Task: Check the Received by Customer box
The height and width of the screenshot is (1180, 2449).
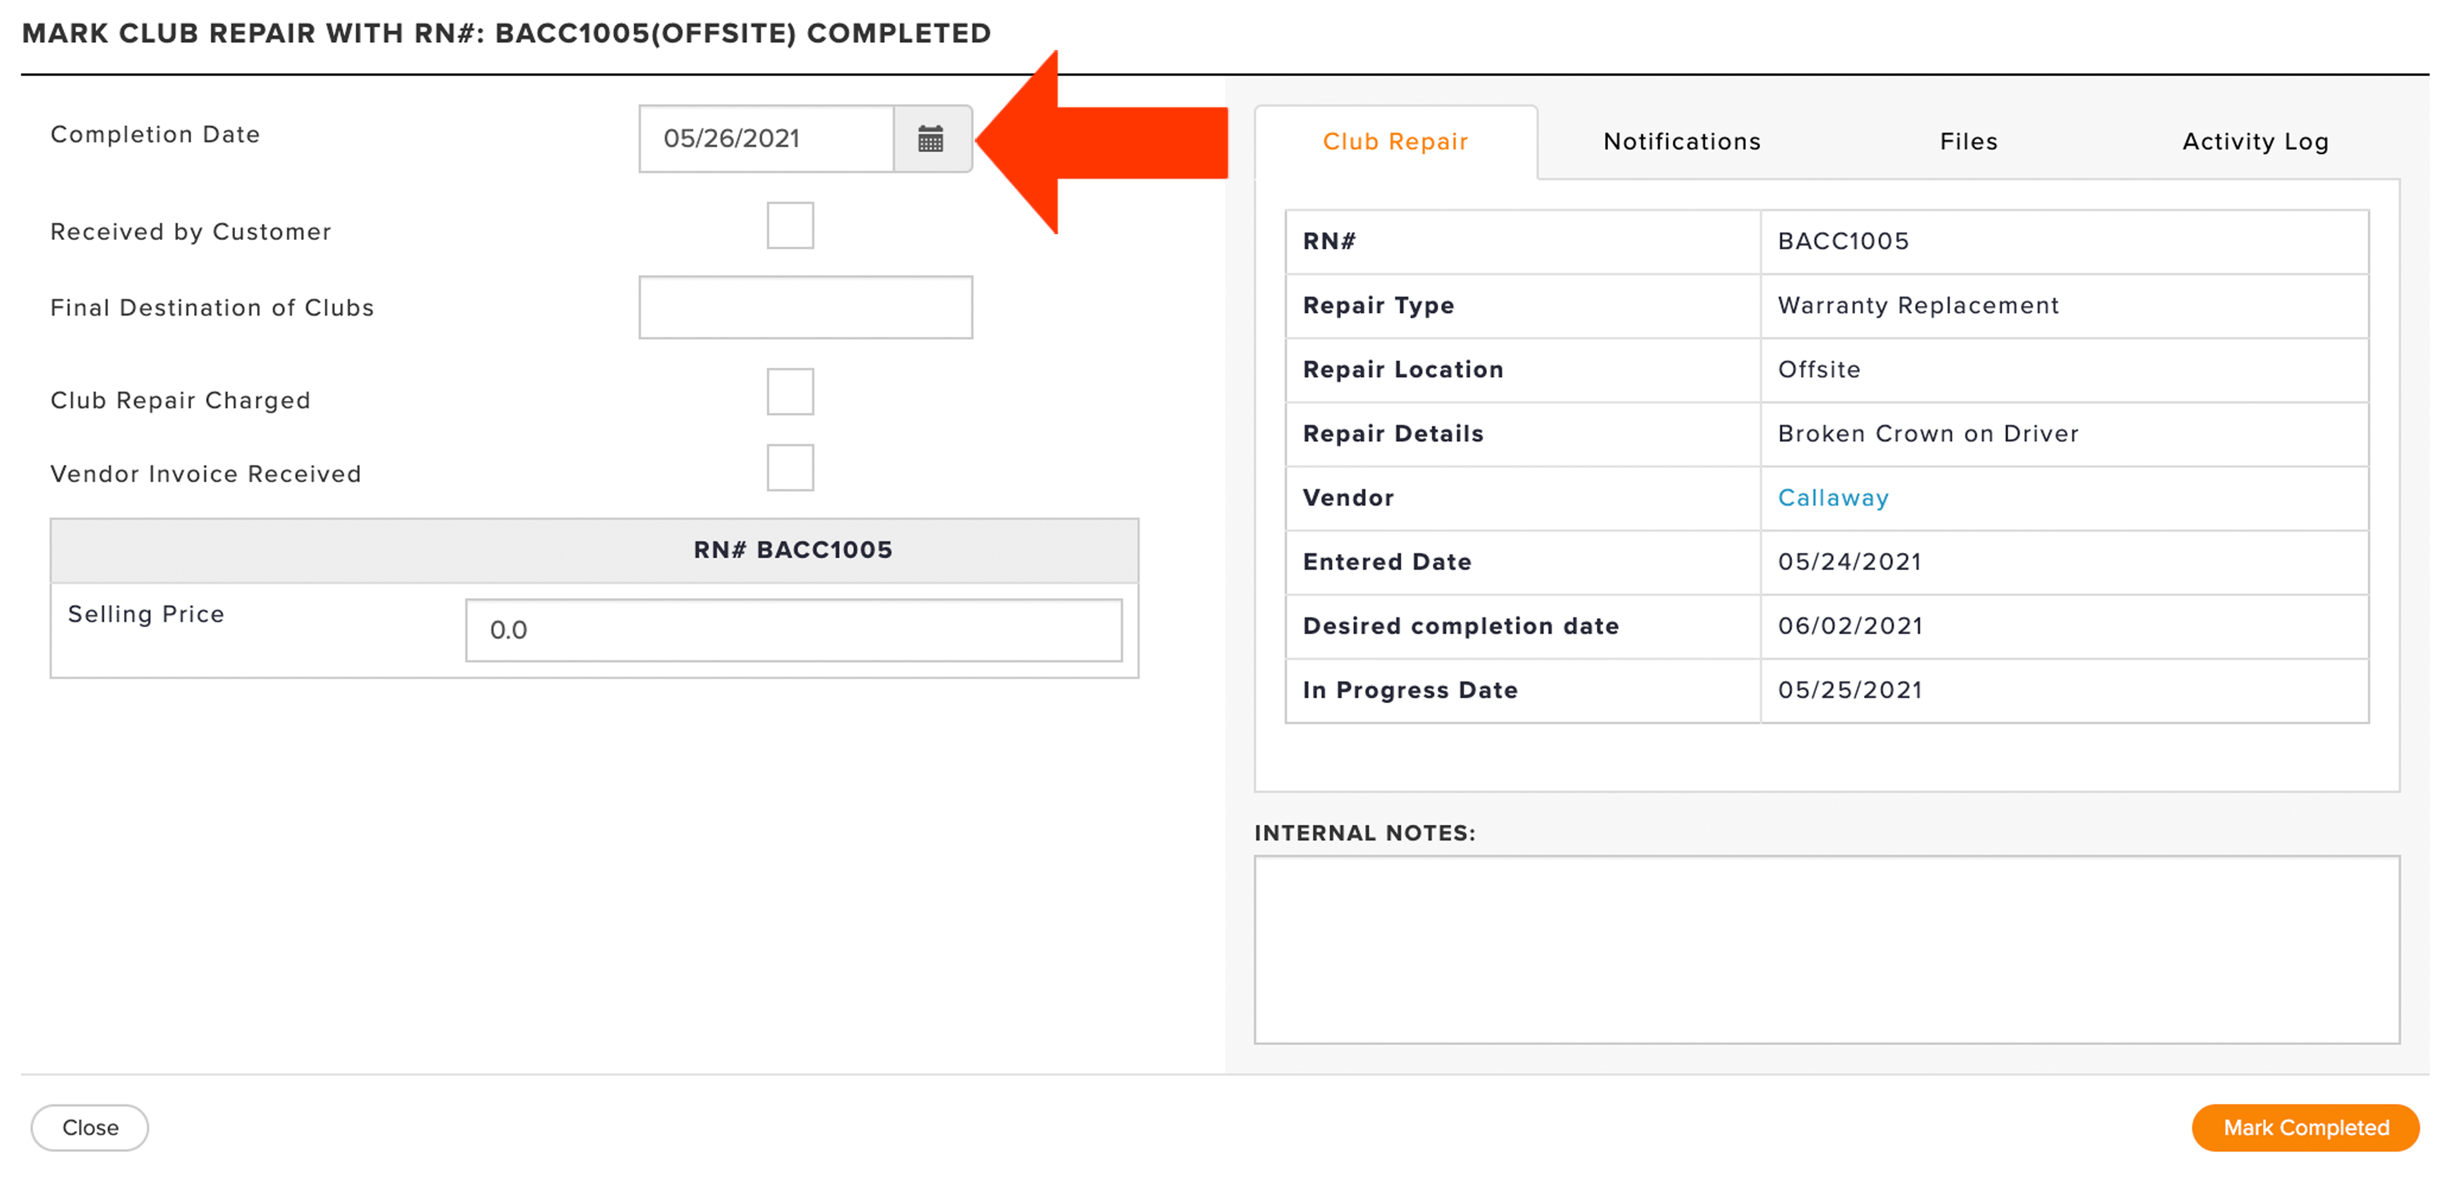Action: pos(790,225)
